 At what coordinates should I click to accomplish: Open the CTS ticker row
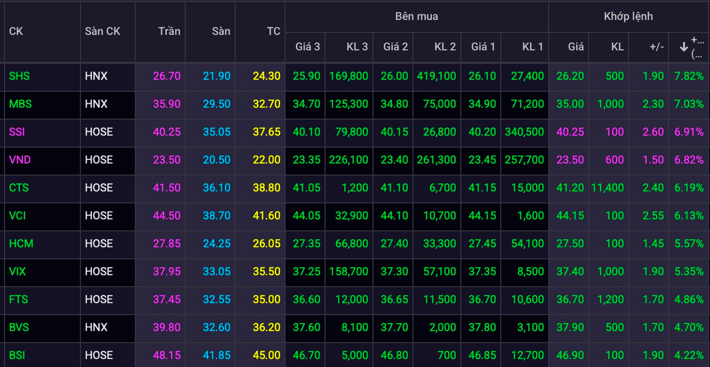pos(19,188)
